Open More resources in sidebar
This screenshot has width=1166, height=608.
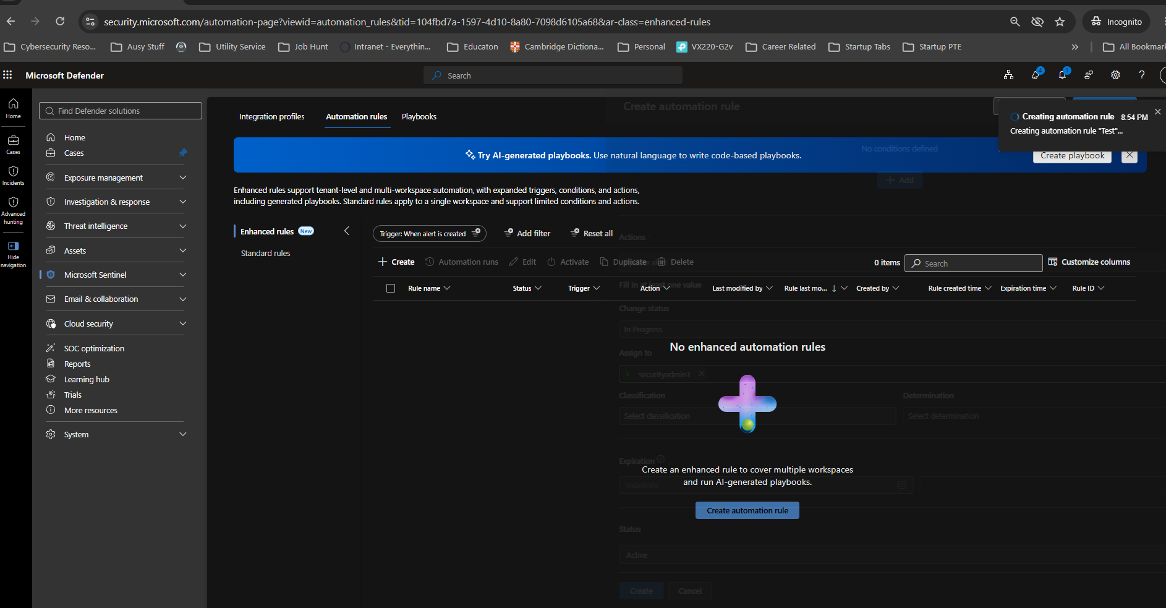pos(90,411)
